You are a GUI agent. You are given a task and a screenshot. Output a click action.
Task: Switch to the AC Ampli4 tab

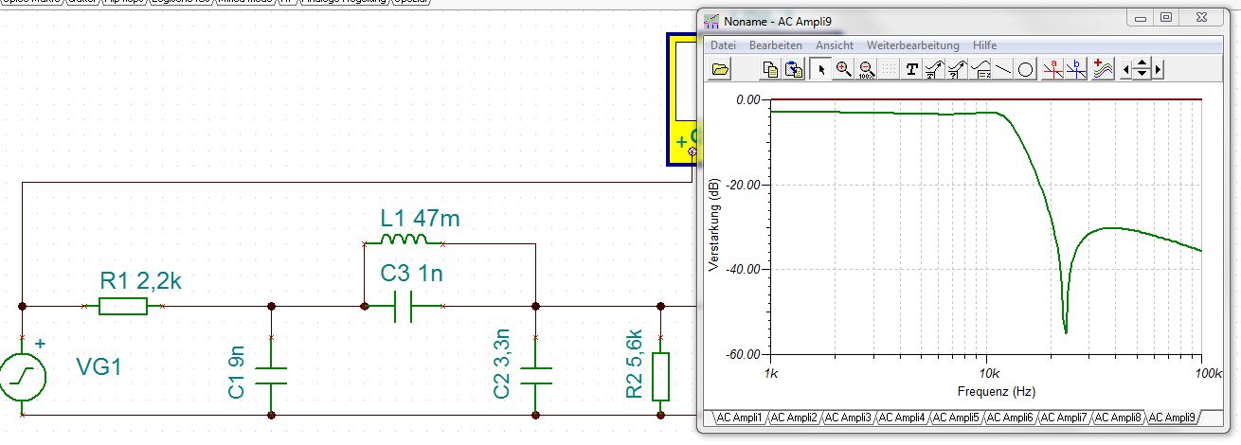tap(901, 418)
